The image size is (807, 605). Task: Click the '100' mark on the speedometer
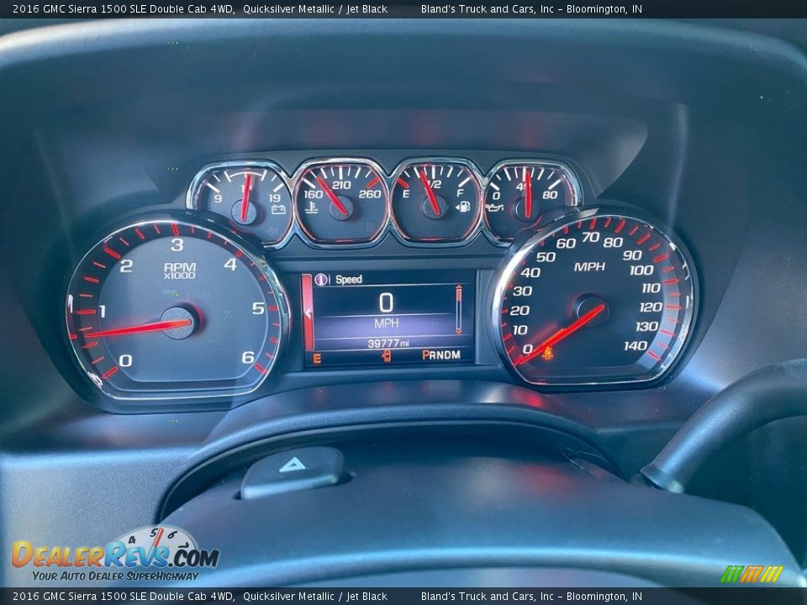coord(641,270)
